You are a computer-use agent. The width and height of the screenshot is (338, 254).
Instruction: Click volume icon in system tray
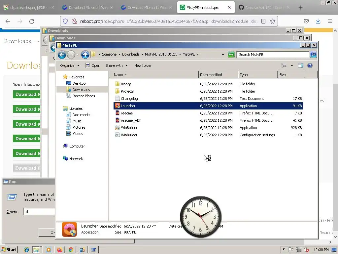[306, 250]
